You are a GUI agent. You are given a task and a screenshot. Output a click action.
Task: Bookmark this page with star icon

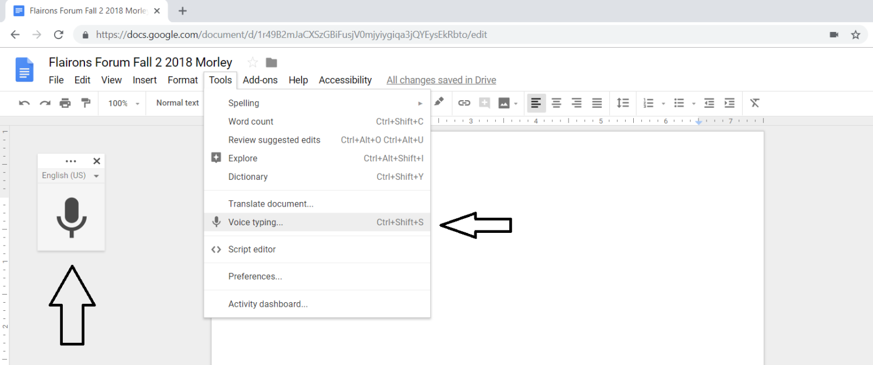pyautogui.click(x=856, y=35)
